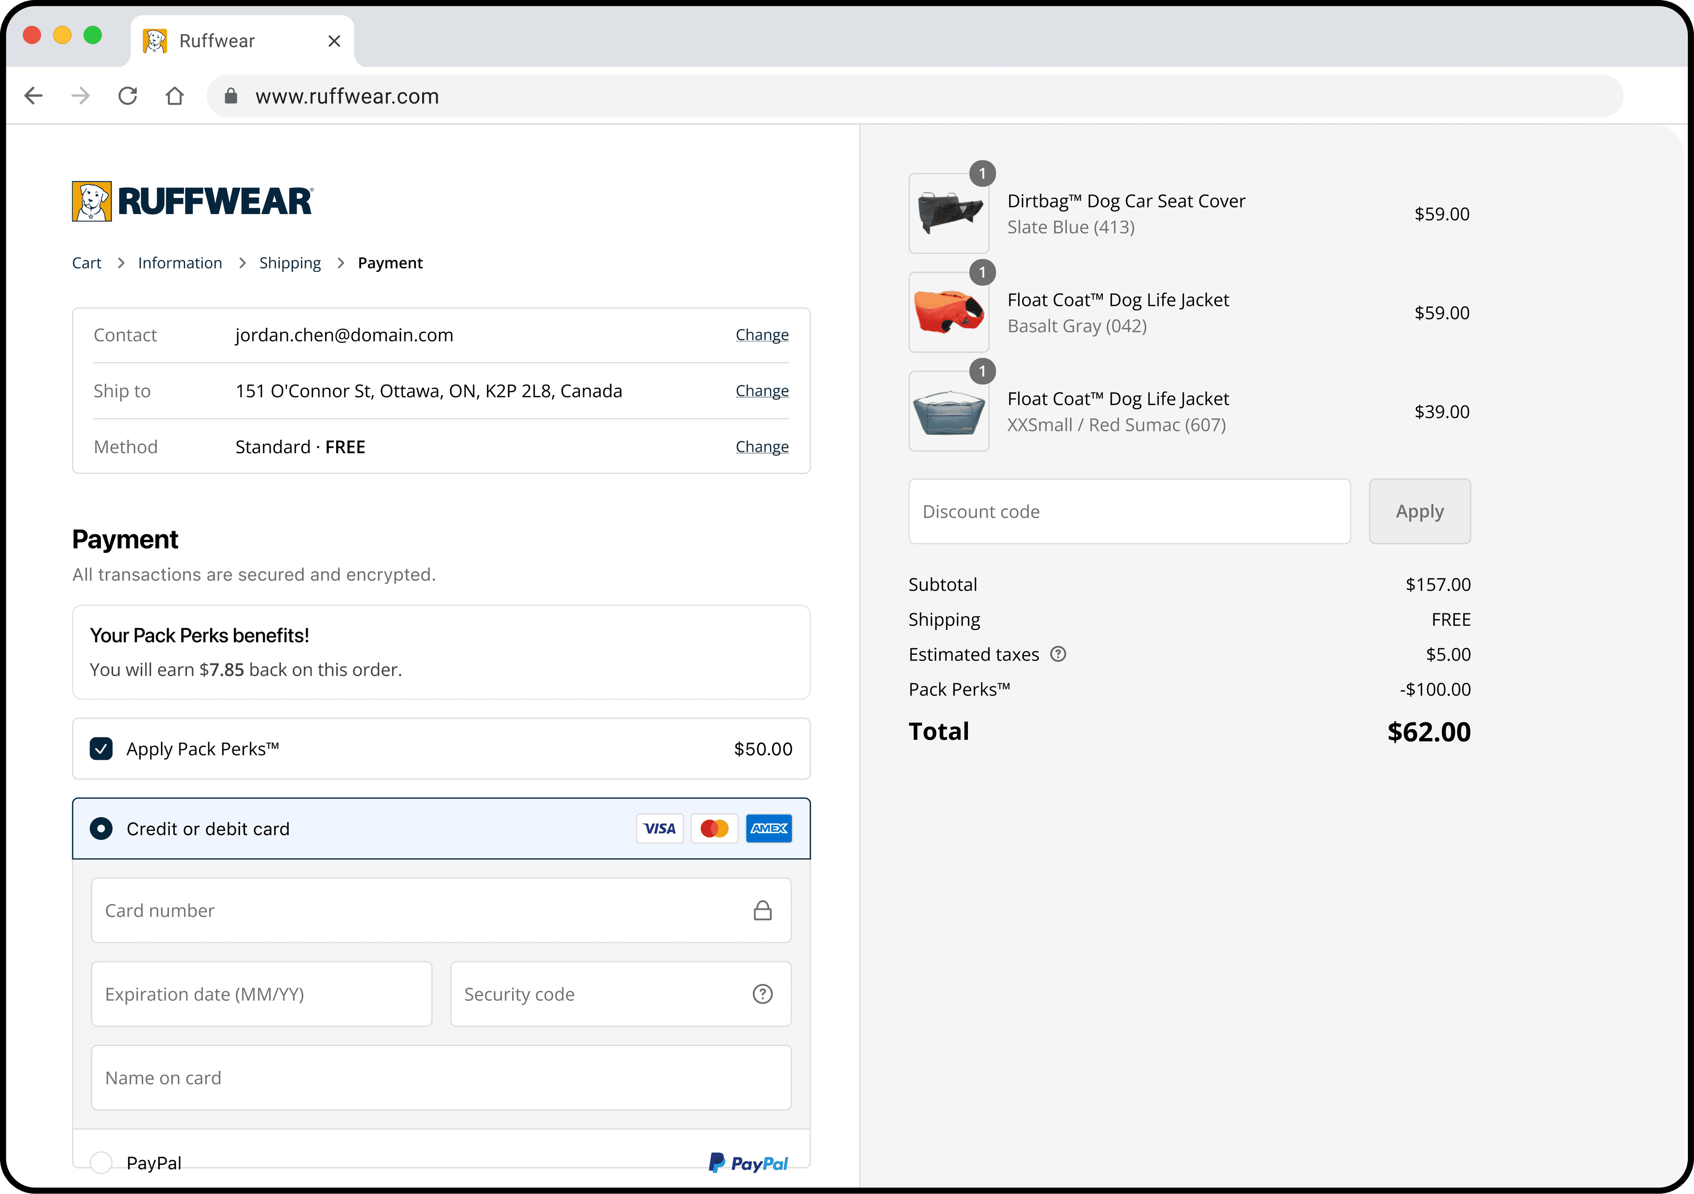Click the Ruffwear logo
Screen dimensions: 1694x1194
coord(192,201)
